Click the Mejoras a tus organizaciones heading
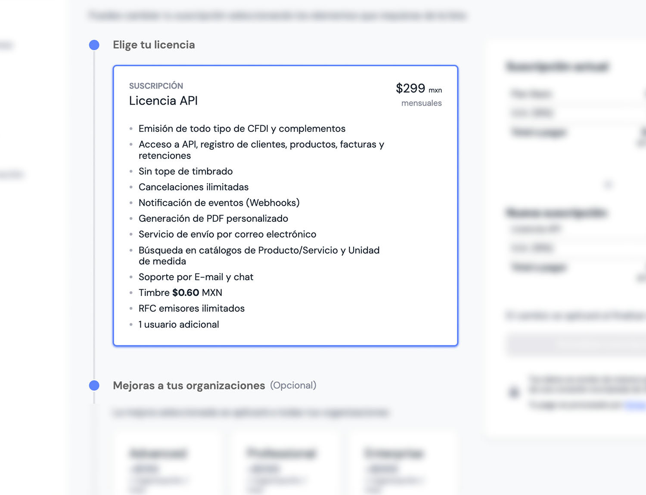 pos(189,385)
